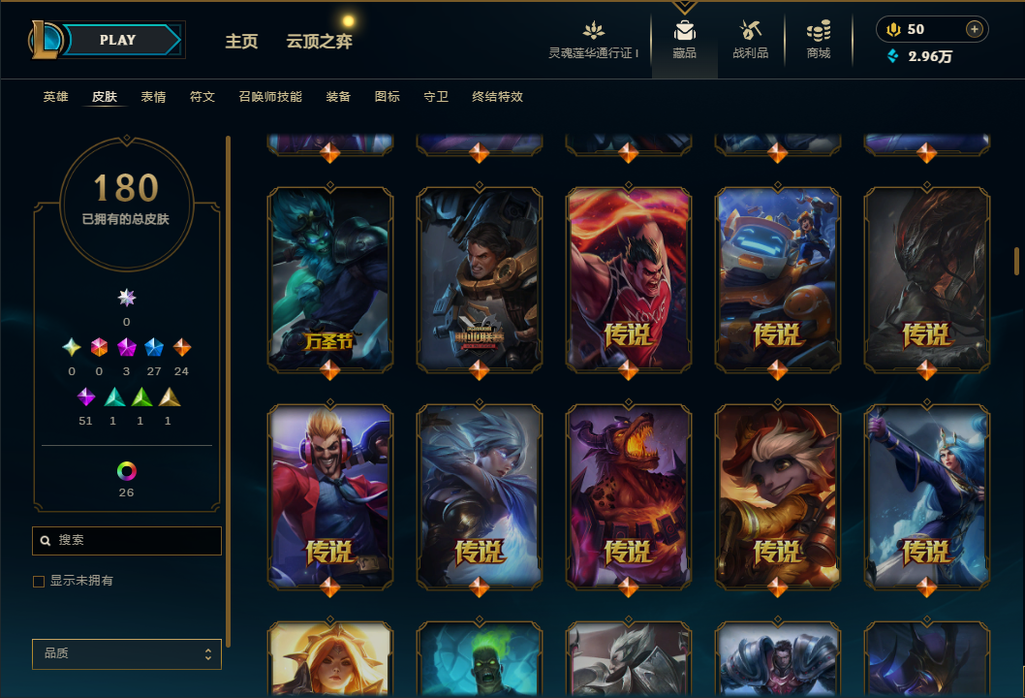Open the 战利品 loot icon

coord(750,31)
